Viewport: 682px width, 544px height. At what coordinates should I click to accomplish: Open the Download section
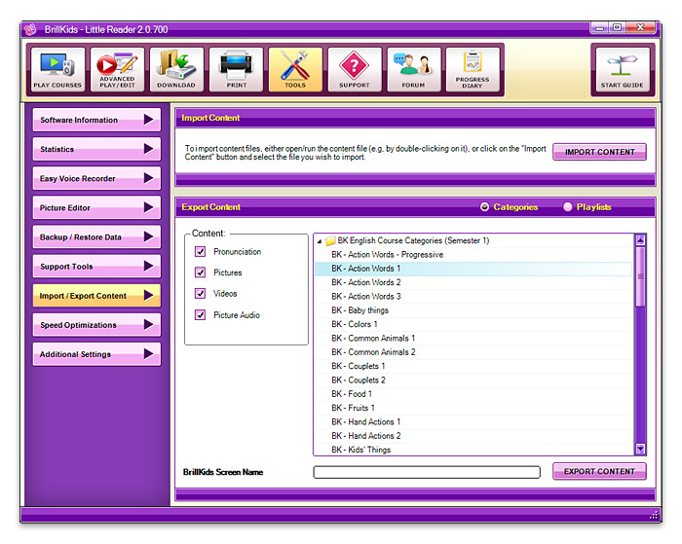(176, 69)
